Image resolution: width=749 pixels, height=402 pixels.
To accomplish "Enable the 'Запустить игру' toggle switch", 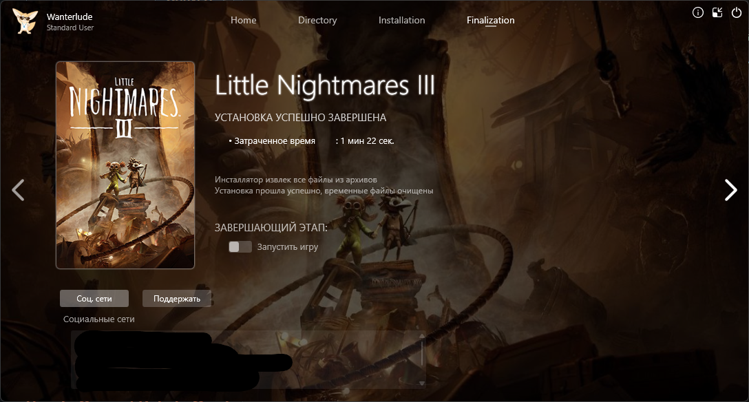I will (x=240, y=247).
